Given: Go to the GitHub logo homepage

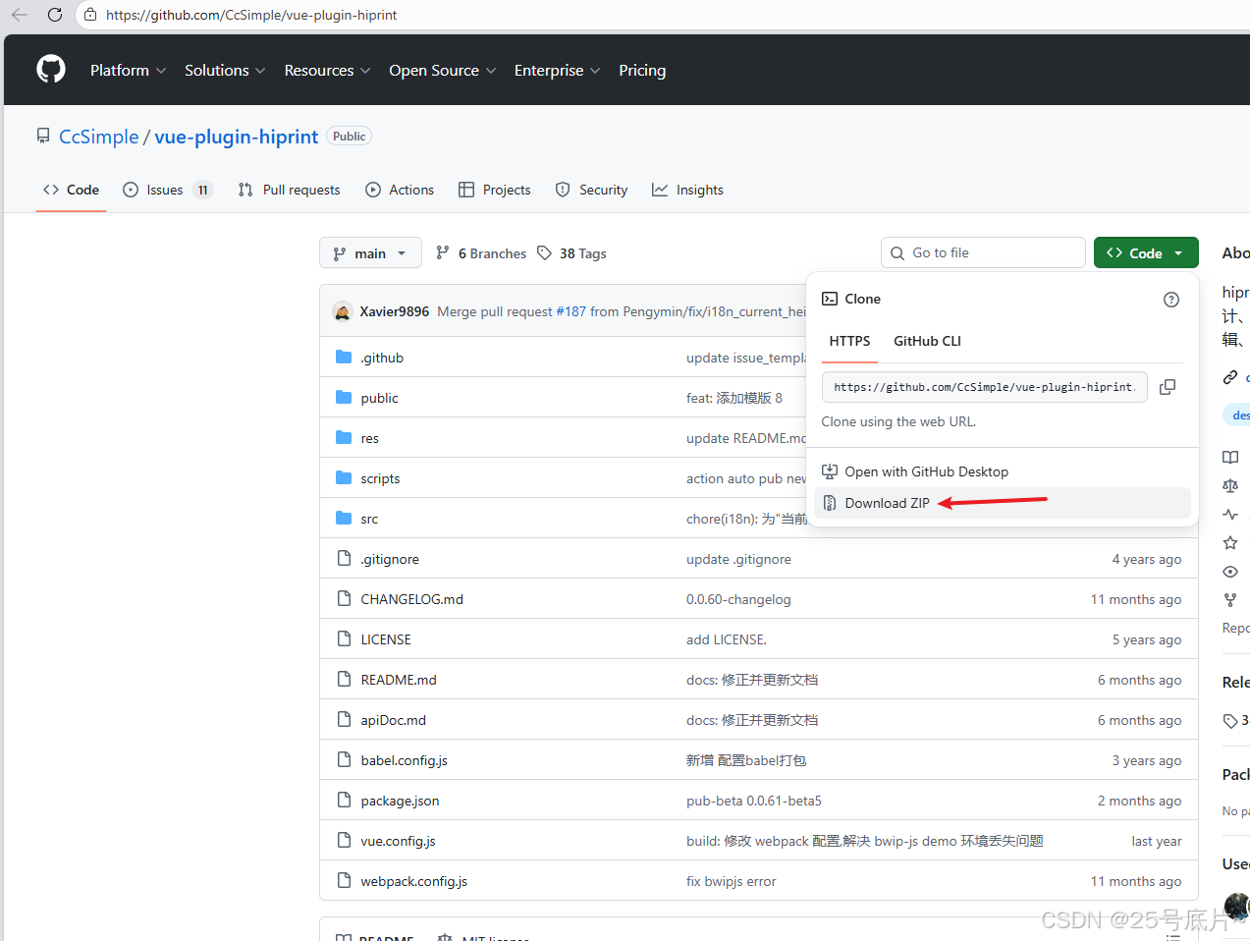Looking at the screenshot, I should coord(51,70).
